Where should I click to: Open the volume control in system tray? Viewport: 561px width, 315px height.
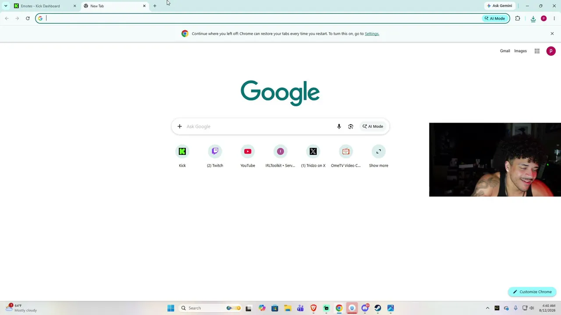[532, 308]
